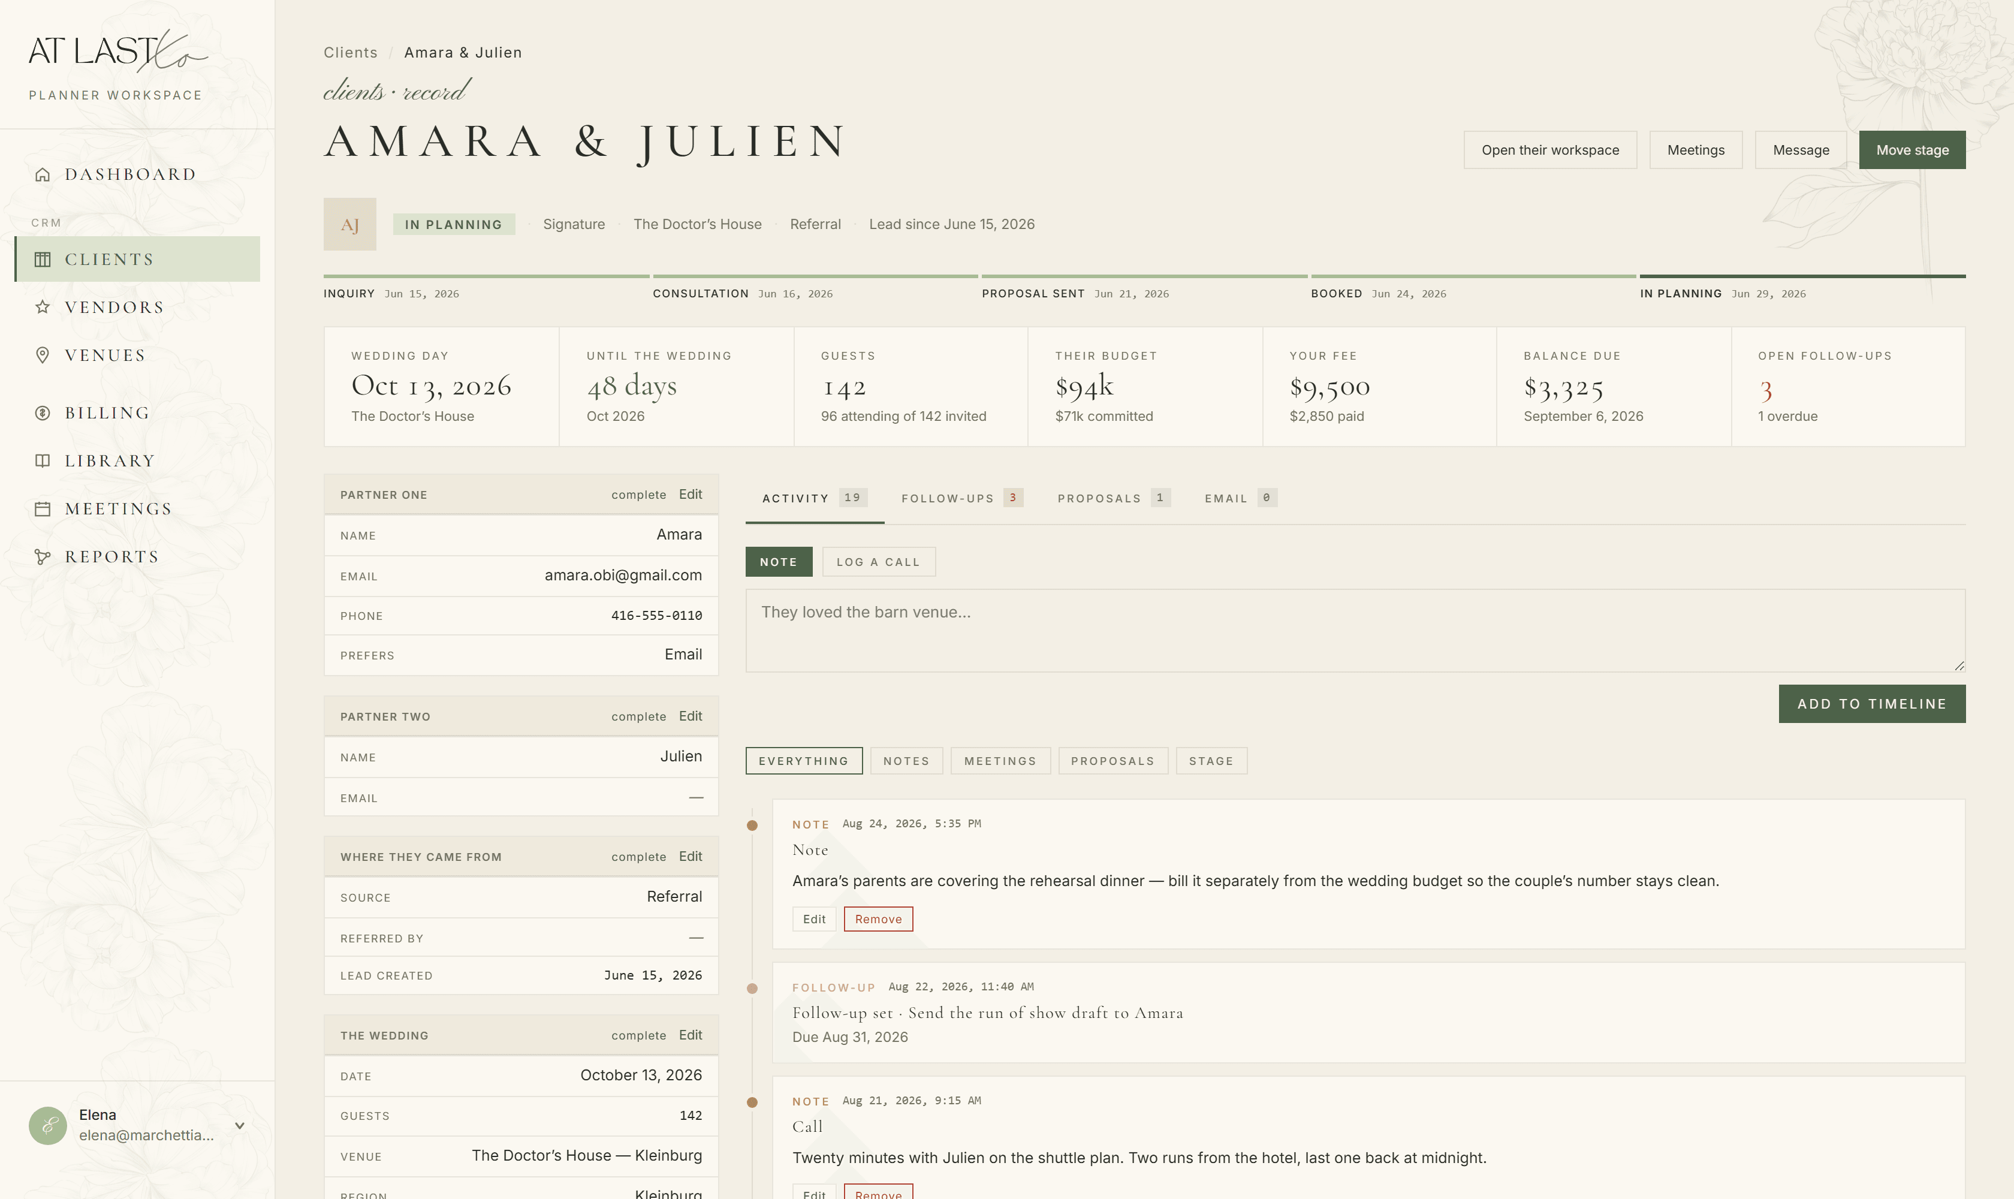
Task: Toggle the Note entry mode
Action: 779,562
